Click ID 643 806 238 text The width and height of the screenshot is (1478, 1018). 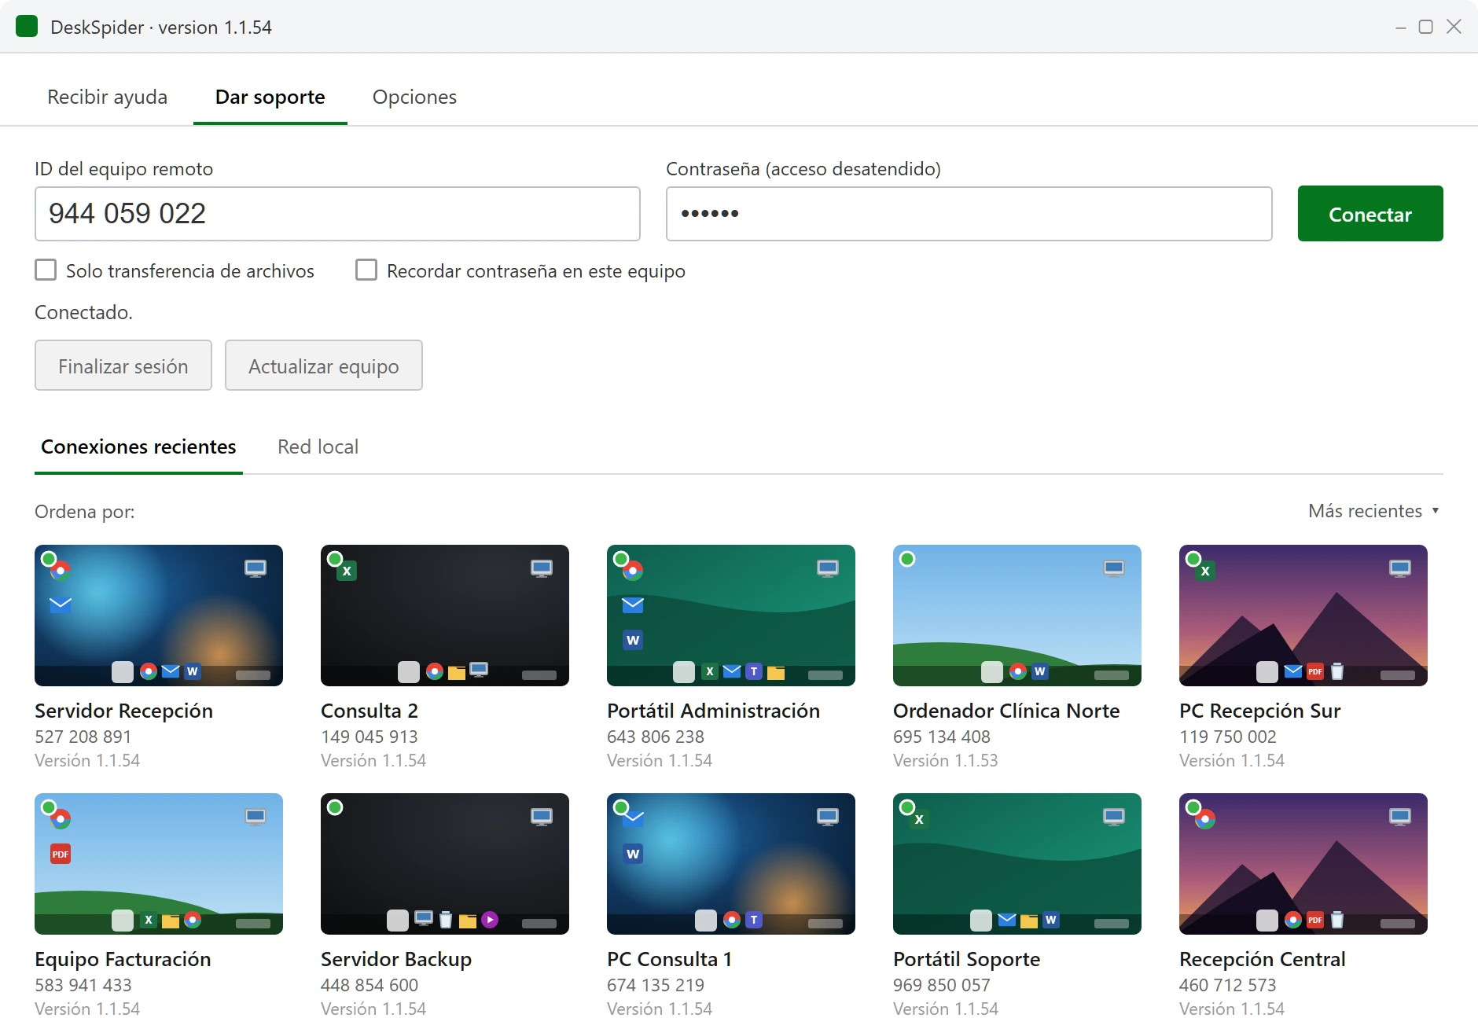point(656,737)
